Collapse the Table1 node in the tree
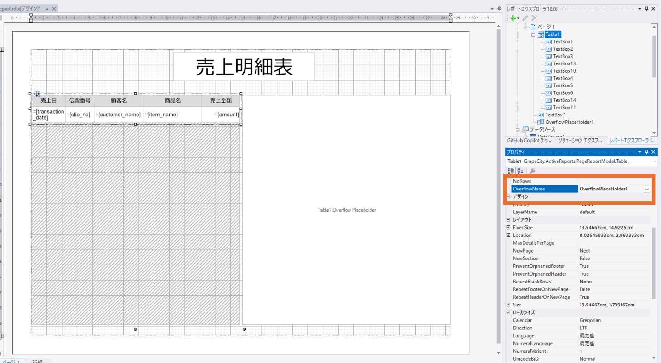Image resolution: width=661 pixels, height=363 pixels. [533, 35]
